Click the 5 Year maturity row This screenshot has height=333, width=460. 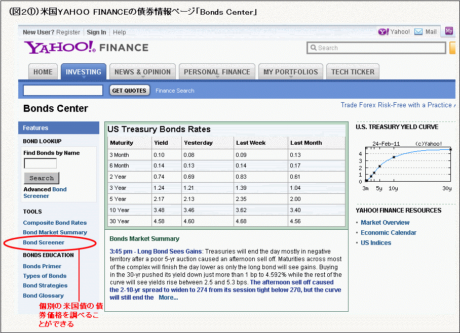coord(226,199)
